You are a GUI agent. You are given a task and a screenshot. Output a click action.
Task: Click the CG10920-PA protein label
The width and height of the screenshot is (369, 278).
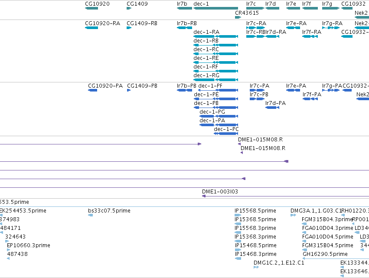pyautogui.click(x=105, y=86)
